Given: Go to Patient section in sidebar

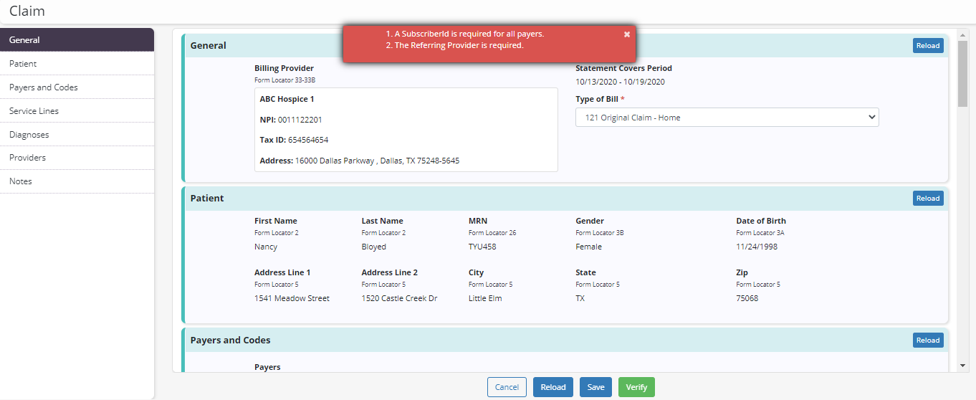Looking at the screenshot, I should (77, 64).
